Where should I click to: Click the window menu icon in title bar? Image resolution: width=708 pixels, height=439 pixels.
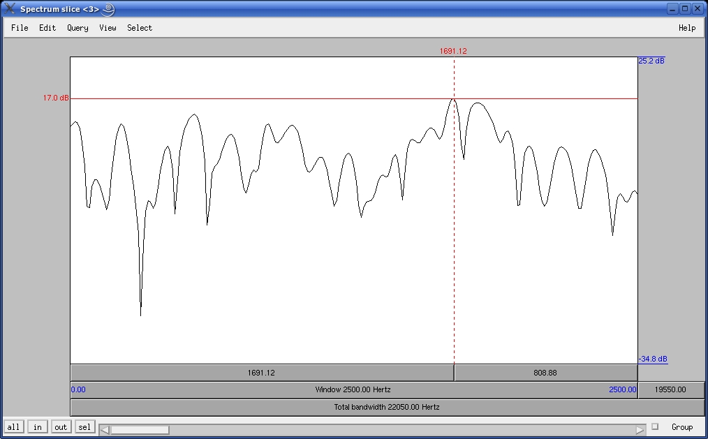(x=10, y=9)
